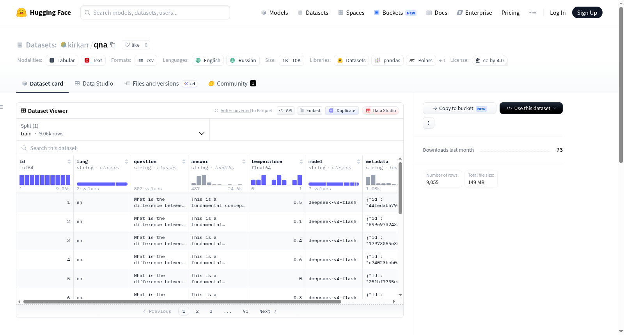Image resolution: width=624 pixels, height=335 pixels.
Task: Click the Auto-converted to Parquet link
Action: (x=236, y=110)
